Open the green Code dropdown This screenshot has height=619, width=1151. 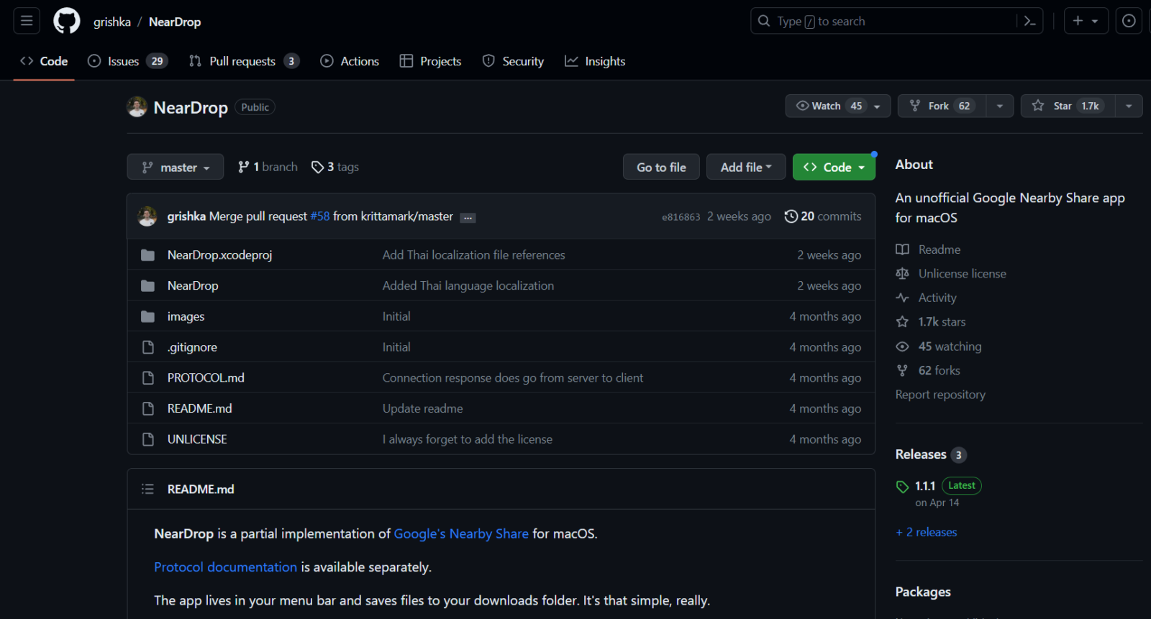tap(834, 167)
